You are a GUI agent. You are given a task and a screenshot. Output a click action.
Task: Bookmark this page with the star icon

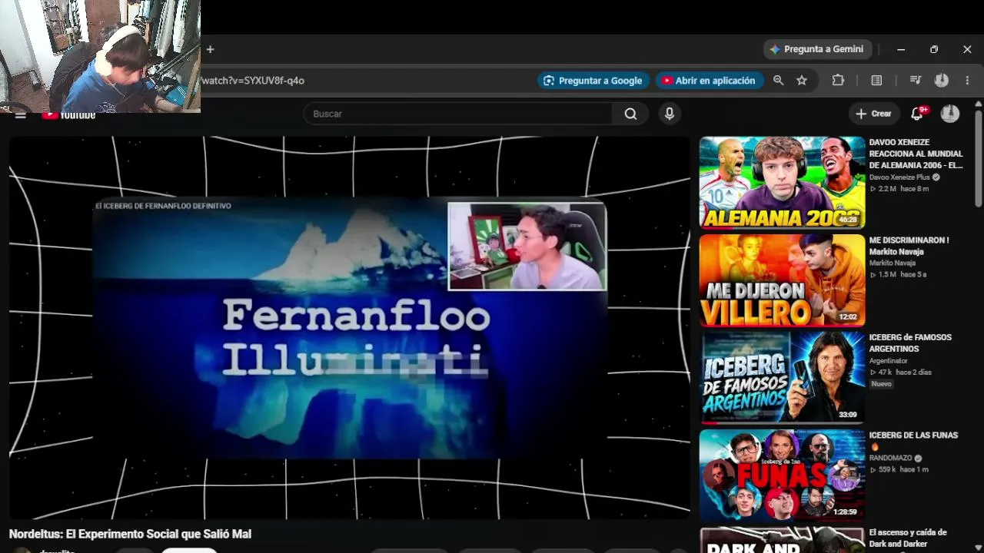pyautogui.click(x=802, y=81)
